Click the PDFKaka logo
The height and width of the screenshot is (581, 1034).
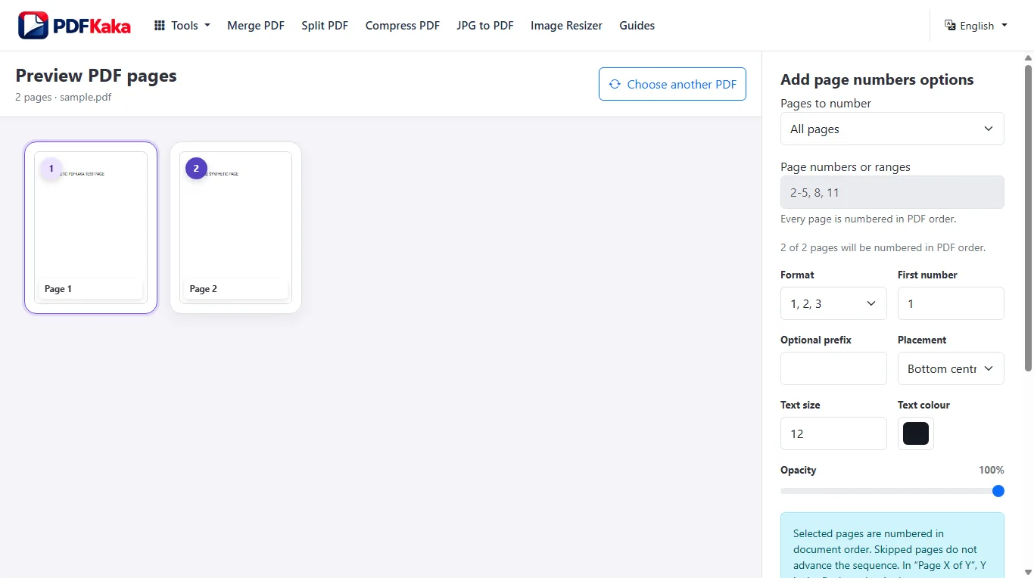pos(74,26)
